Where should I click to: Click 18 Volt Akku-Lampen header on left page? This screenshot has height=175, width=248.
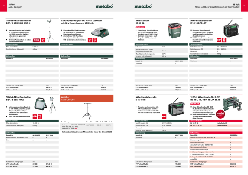(15, 6)
